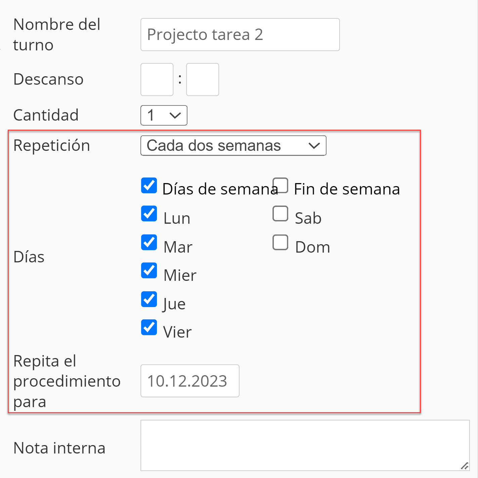Click the Nombre del turno field

pos(240,35)
